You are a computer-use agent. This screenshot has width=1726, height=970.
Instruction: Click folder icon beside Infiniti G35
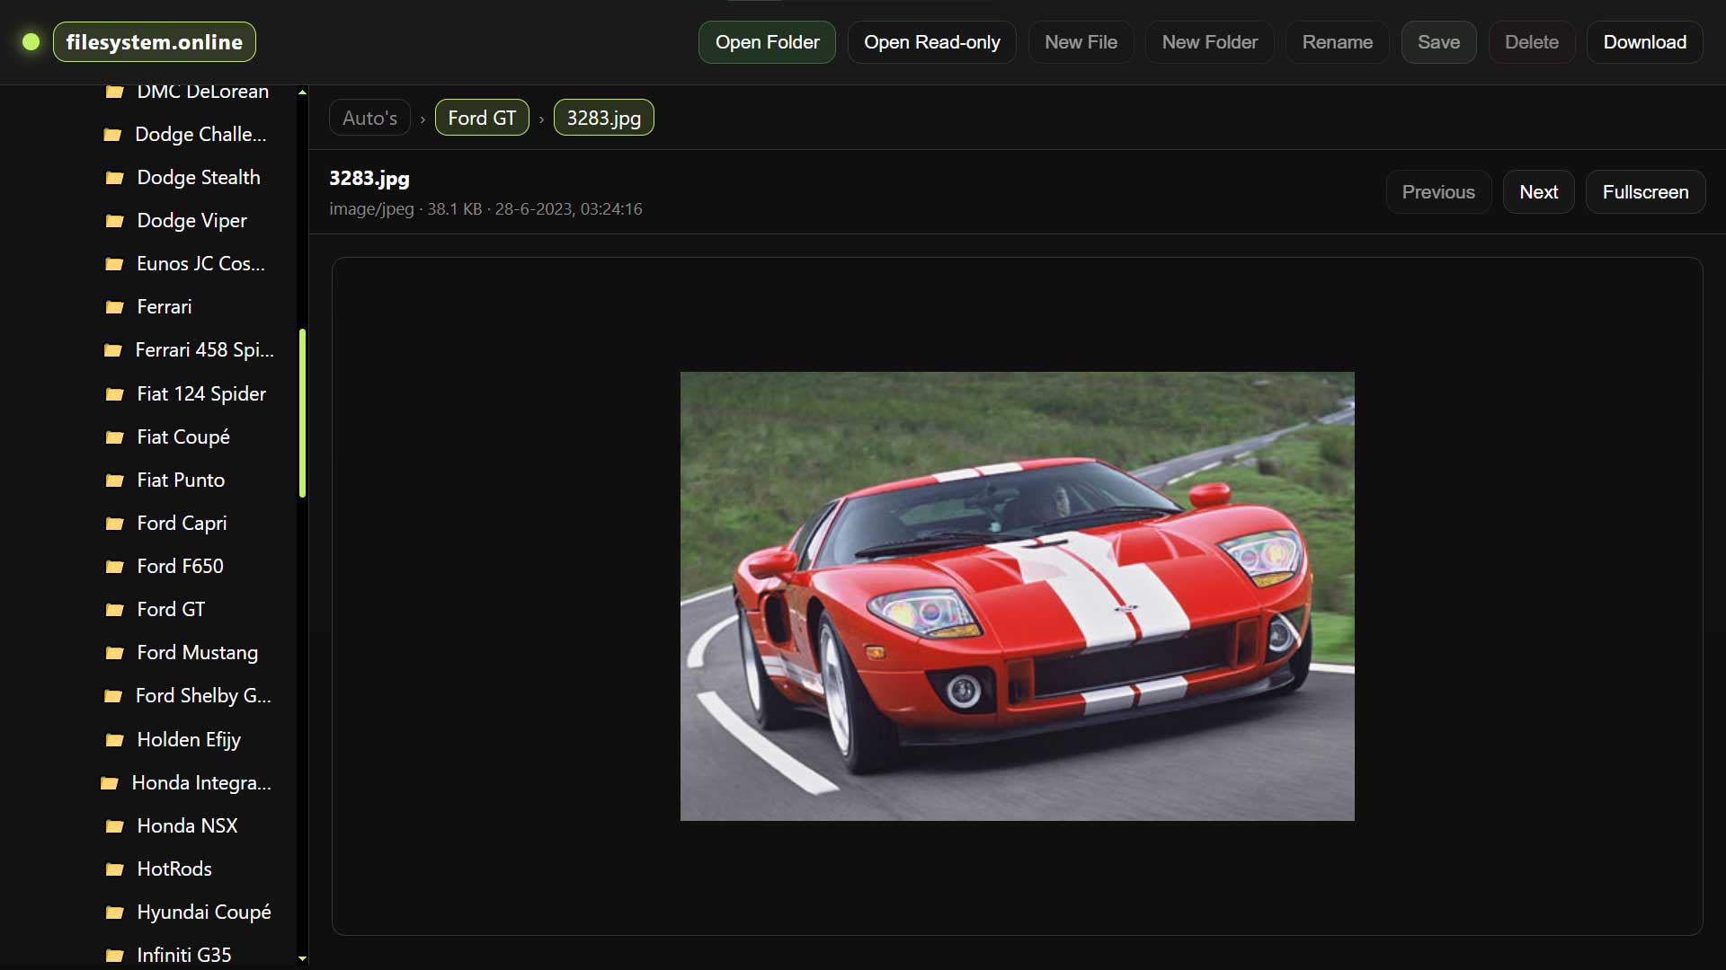tap(114, 956)
